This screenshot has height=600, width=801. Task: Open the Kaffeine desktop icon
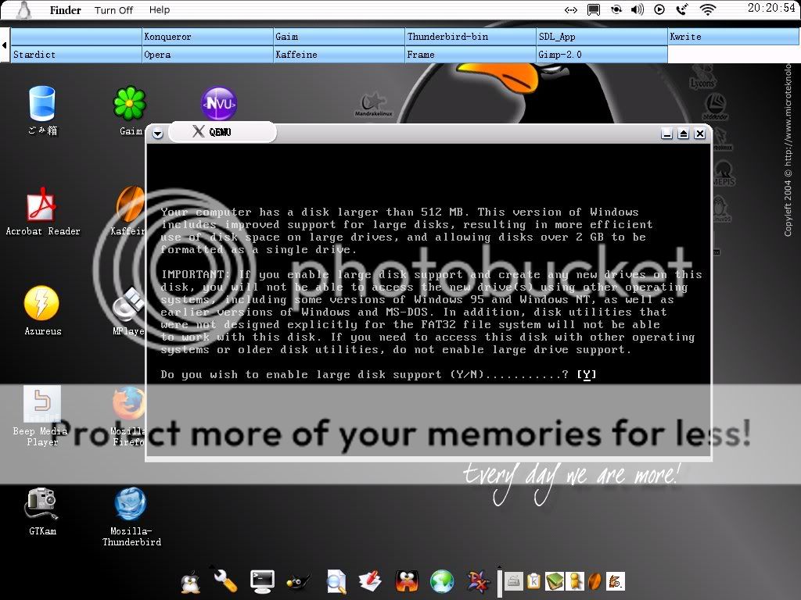(x=131, y=204)
